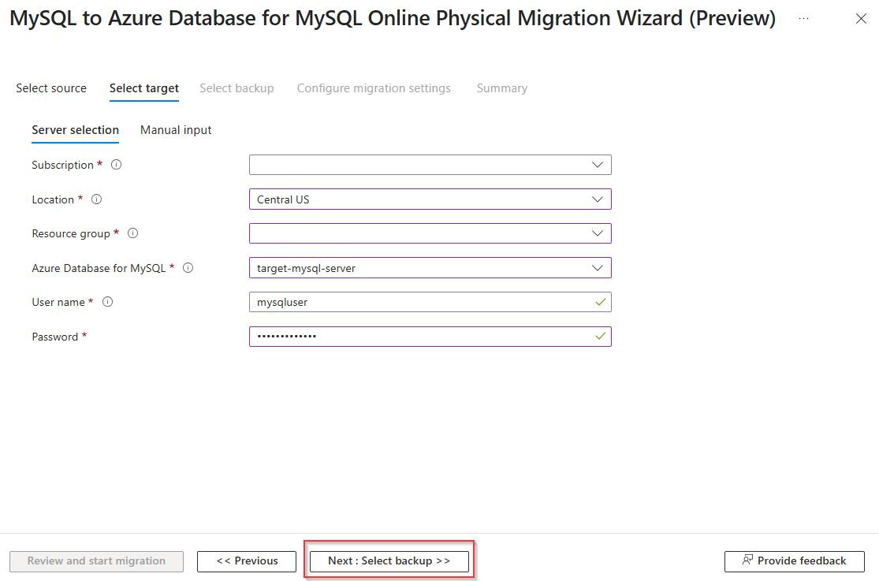This screenshot has width=879, height=581.
Task: Click into the Password field
Action: point(430,337)
